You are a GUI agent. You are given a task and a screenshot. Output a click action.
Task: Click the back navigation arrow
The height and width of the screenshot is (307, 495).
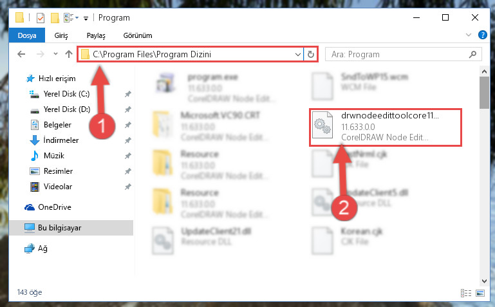click(x=21, y=54)
